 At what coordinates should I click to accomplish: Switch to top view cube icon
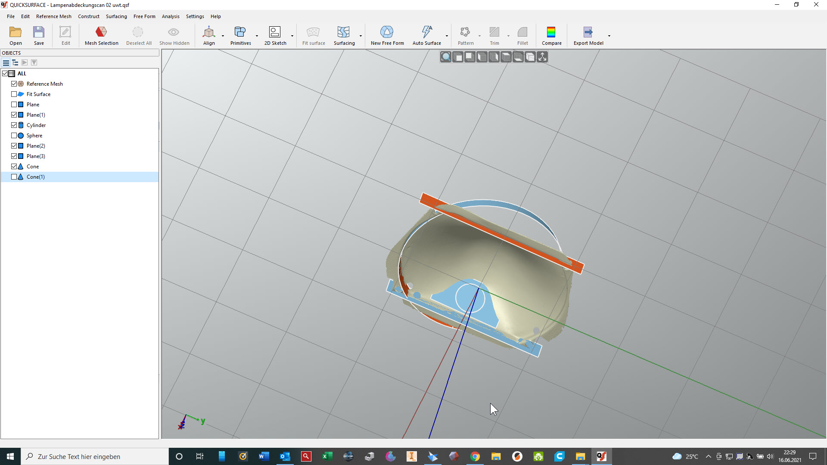click(506, 57)
